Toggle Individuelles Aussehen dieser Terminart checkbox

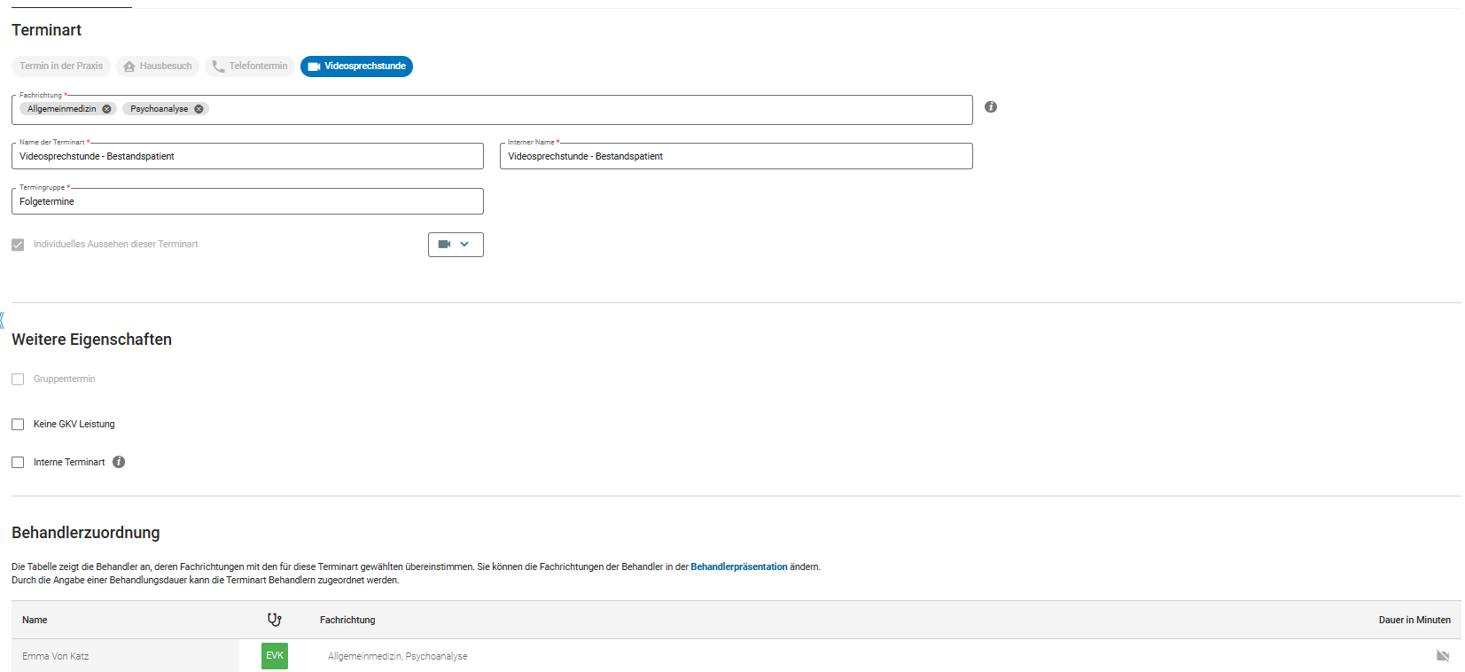[x=18, y=245]
